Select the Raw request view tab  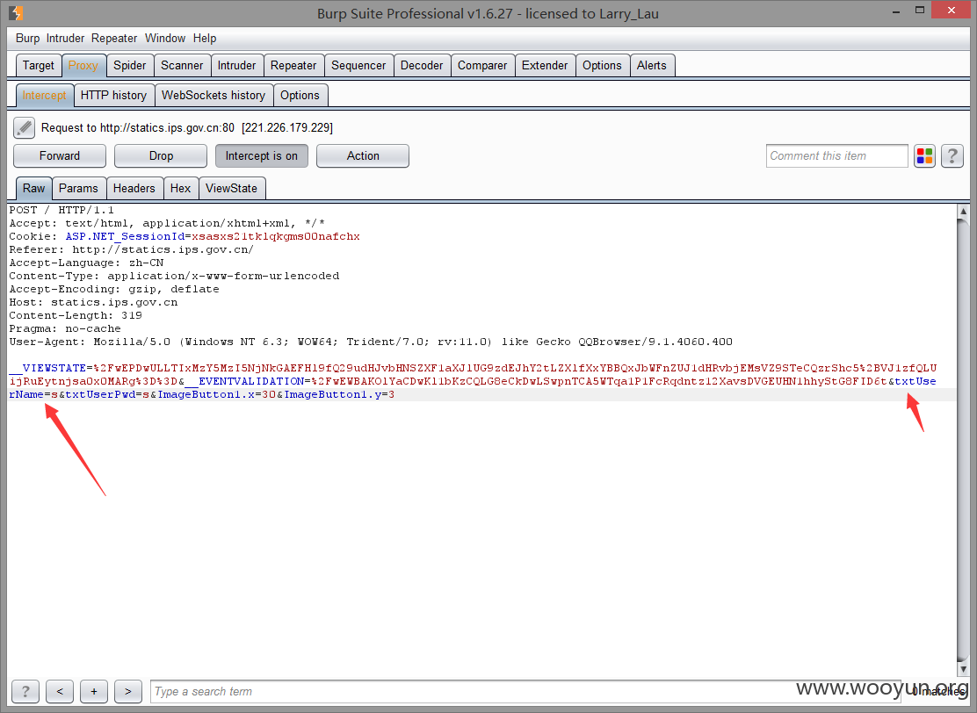[34, 188]
